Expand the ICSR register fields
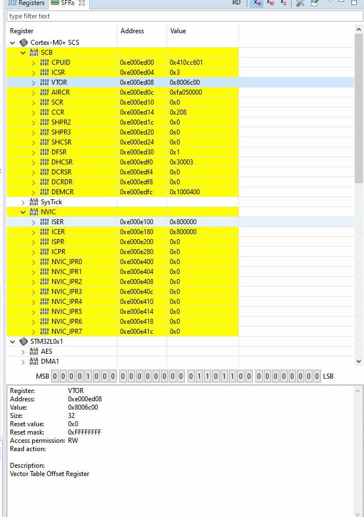 click(33, 73)
